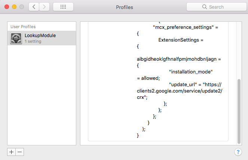Click the User Profiles list header

(x=23, y=27)
